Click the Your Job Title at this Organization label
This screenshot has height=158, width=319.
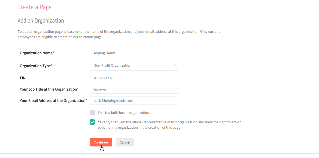(49, 89)
